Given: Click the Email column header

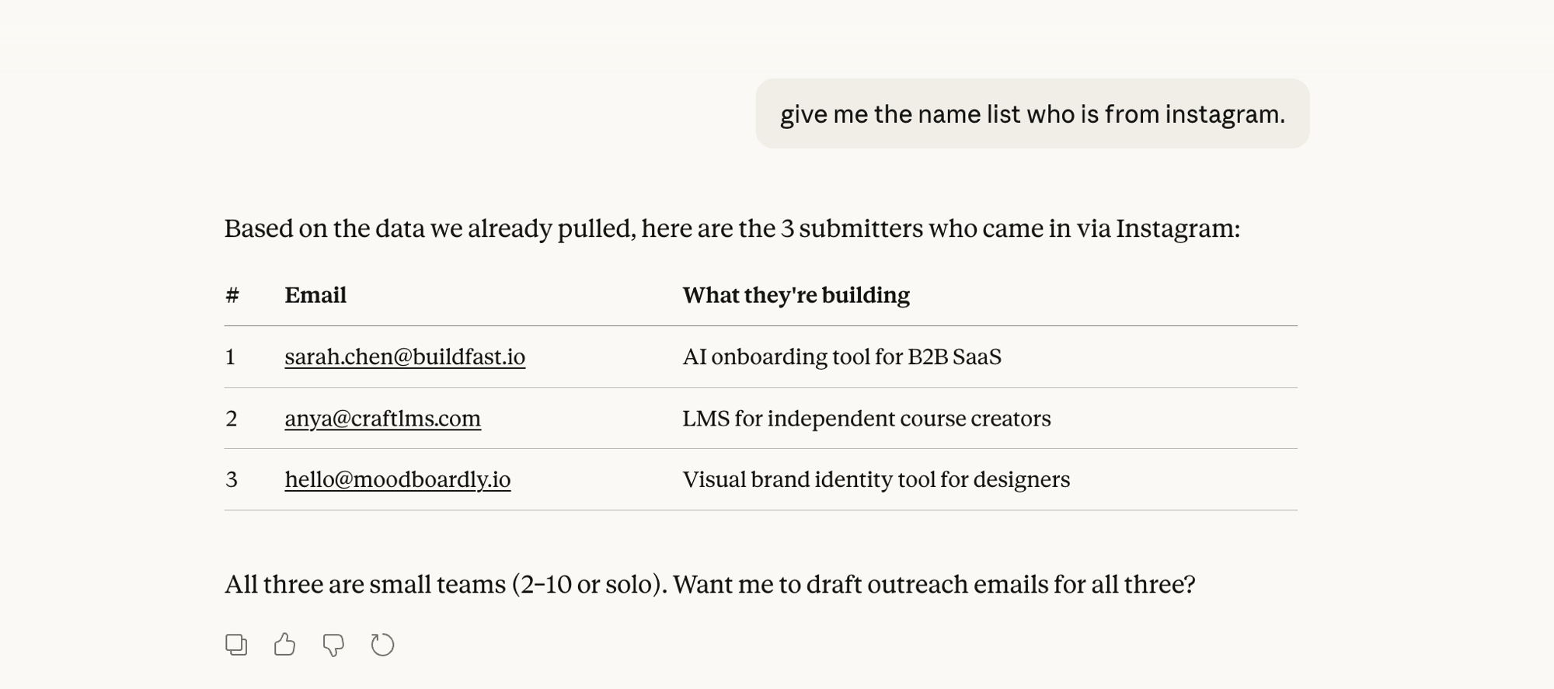Looking at the screenshot, I should 315,295.
